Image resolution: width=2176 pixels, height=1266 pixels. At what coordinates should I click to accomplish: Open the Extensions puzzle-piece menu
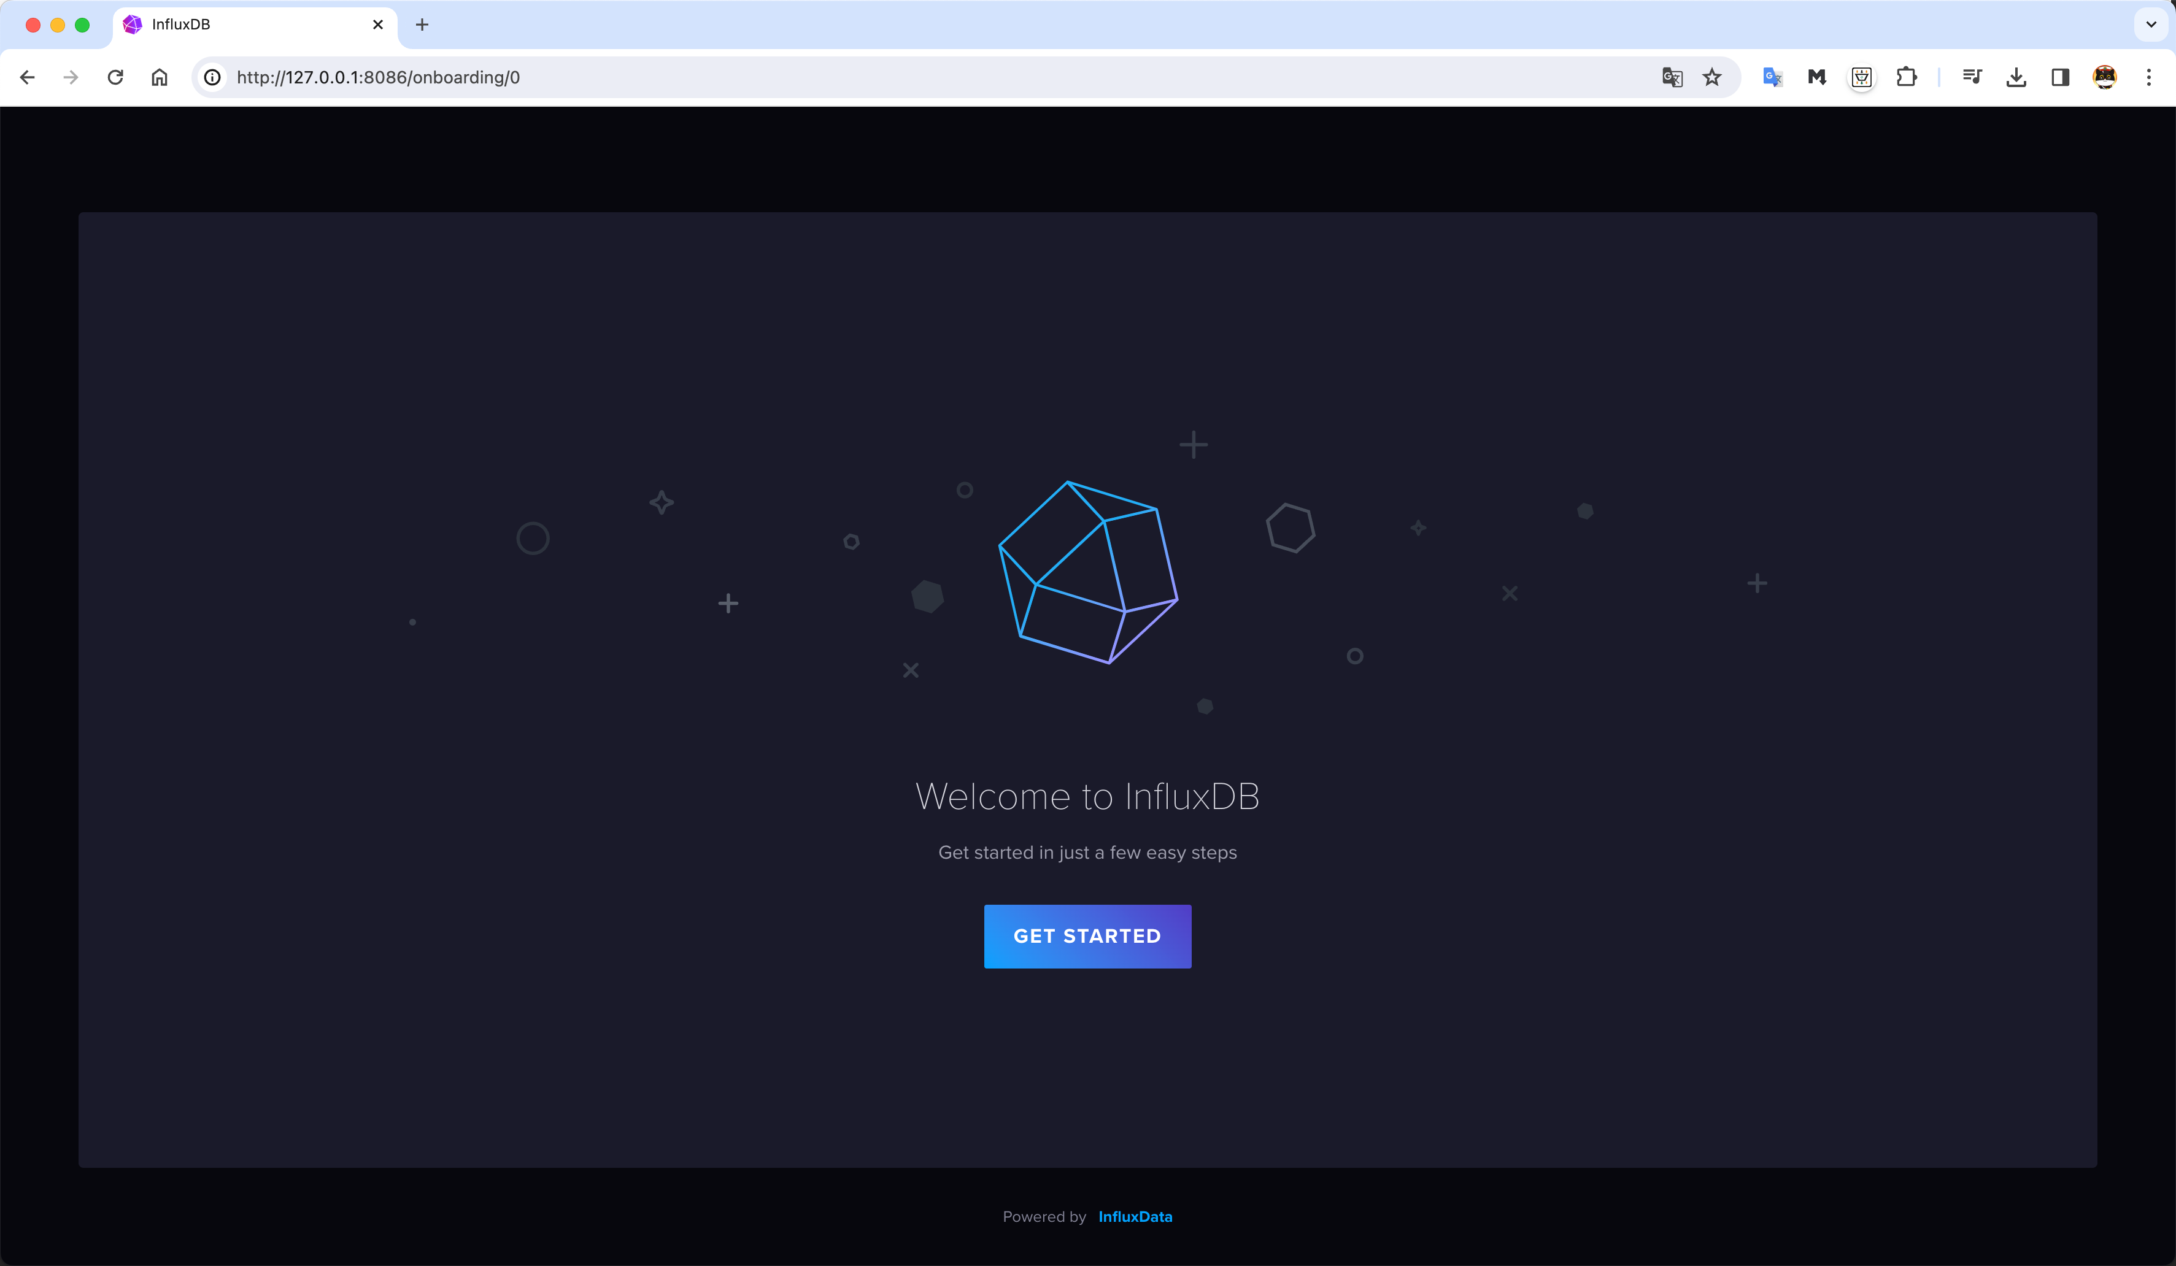click(1907, 78)
